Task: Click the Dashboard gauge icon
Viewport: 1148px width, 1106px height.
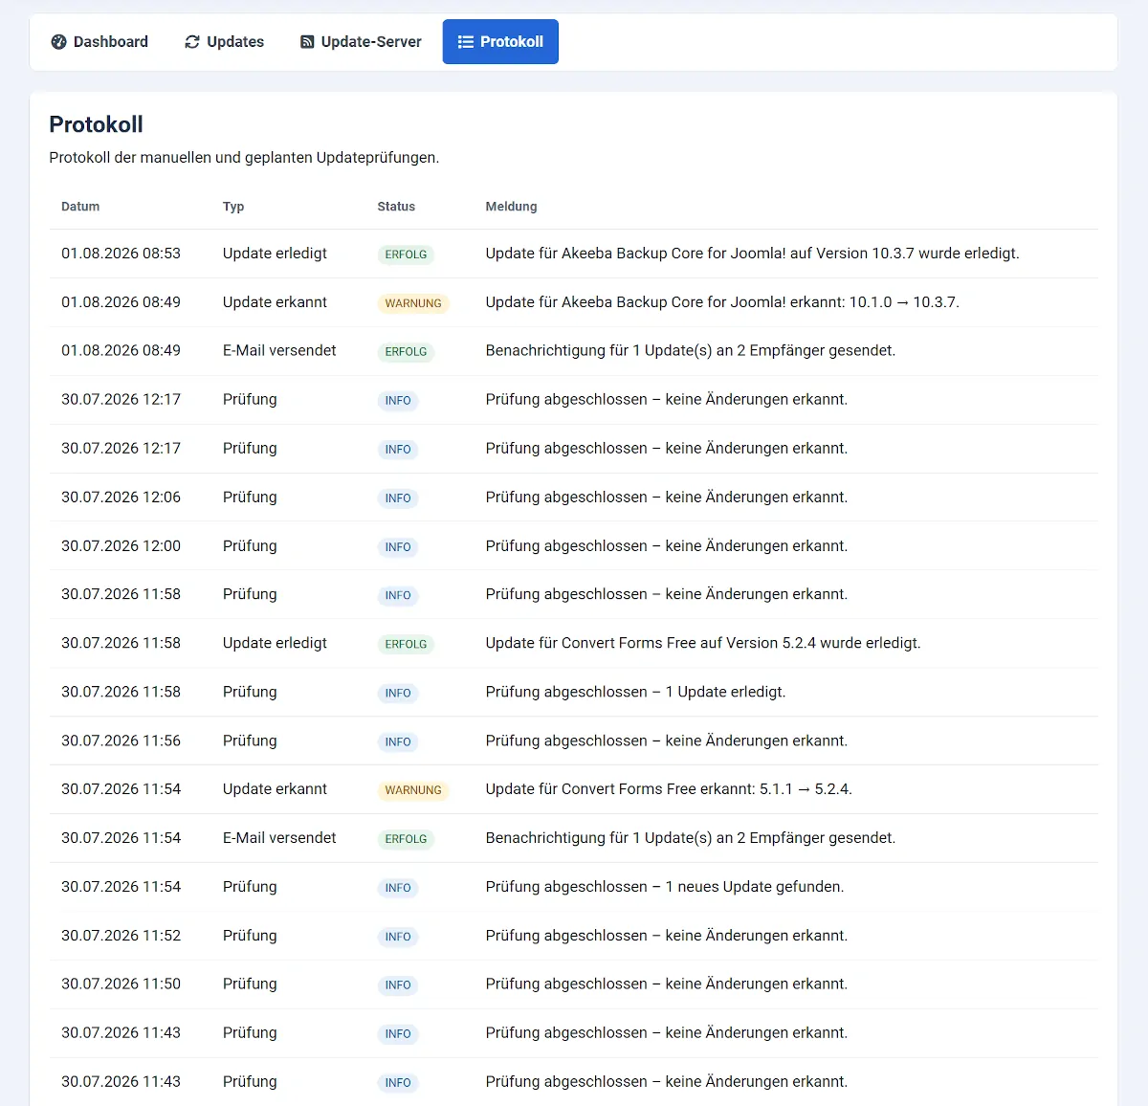Action: (58, 42)
